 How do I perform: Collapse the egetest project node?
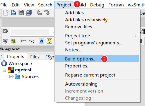4,70
